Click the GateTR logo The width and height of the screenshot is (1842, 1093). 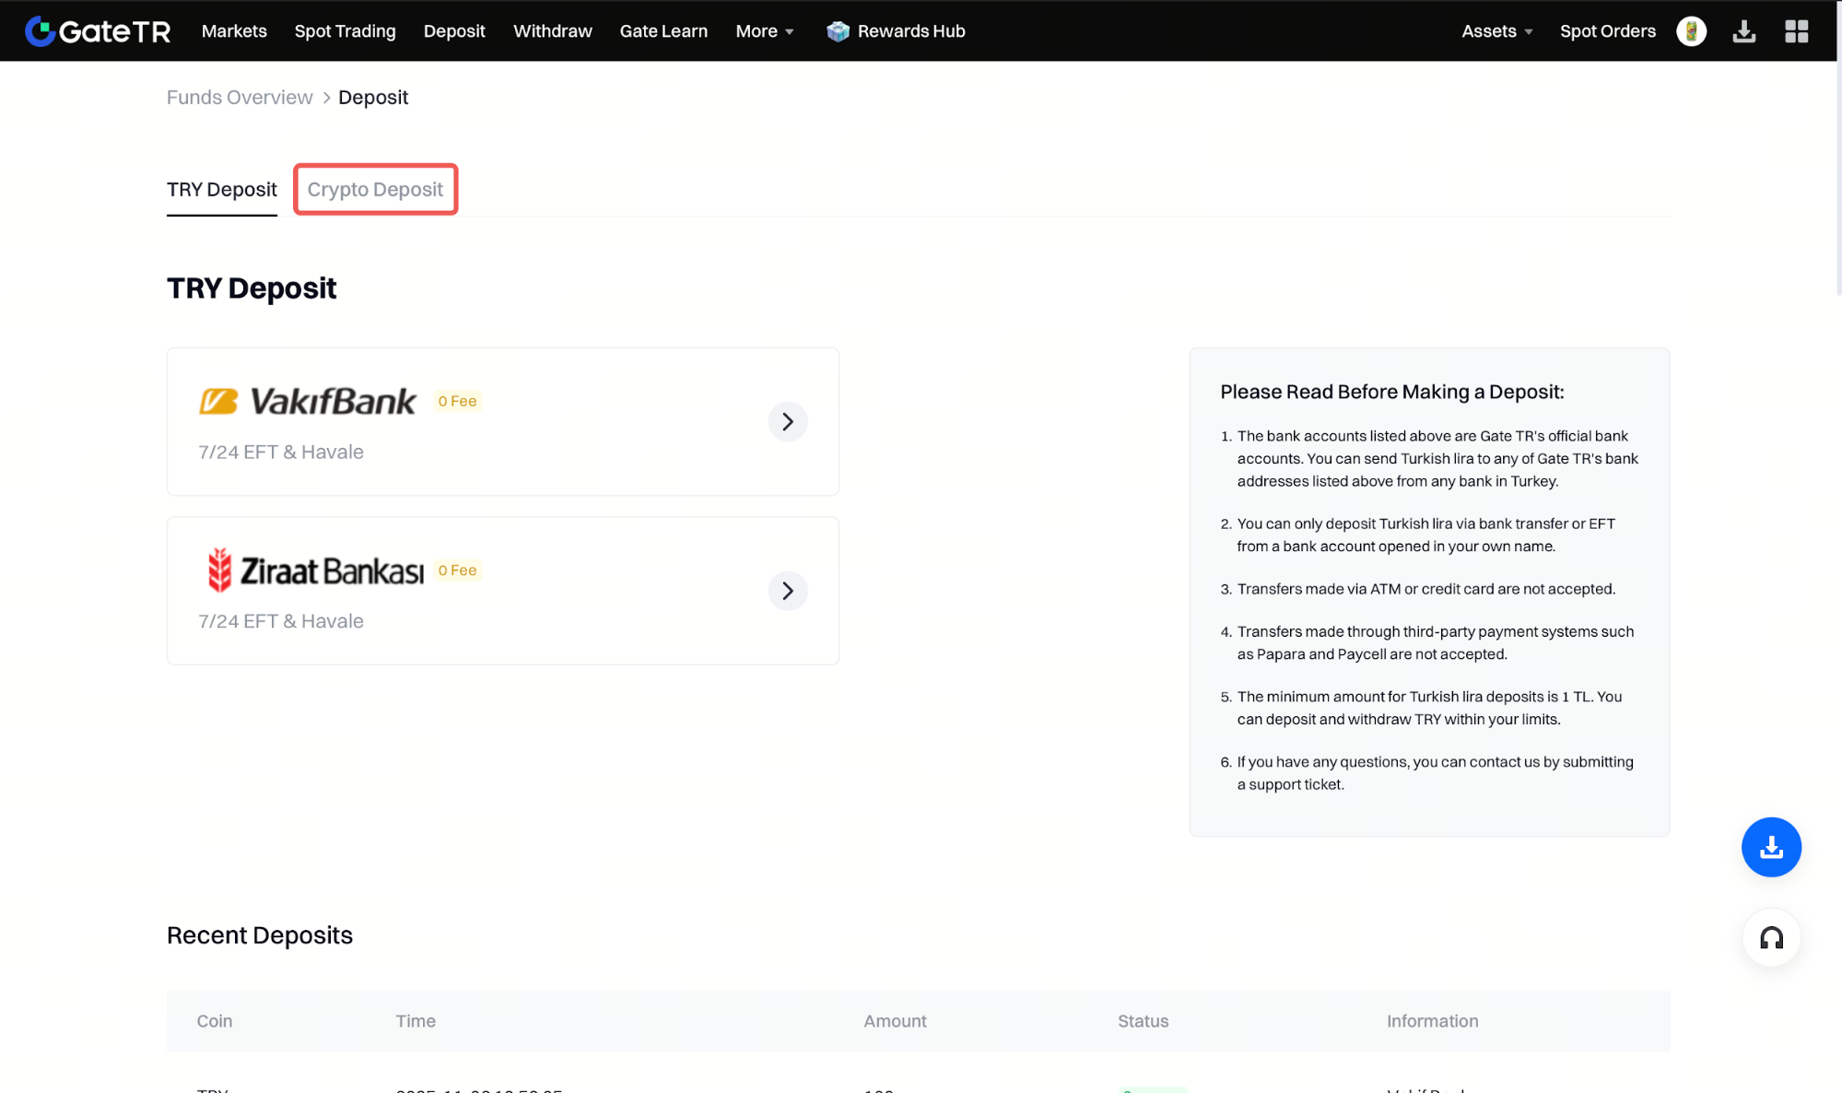tap(98, 31)
